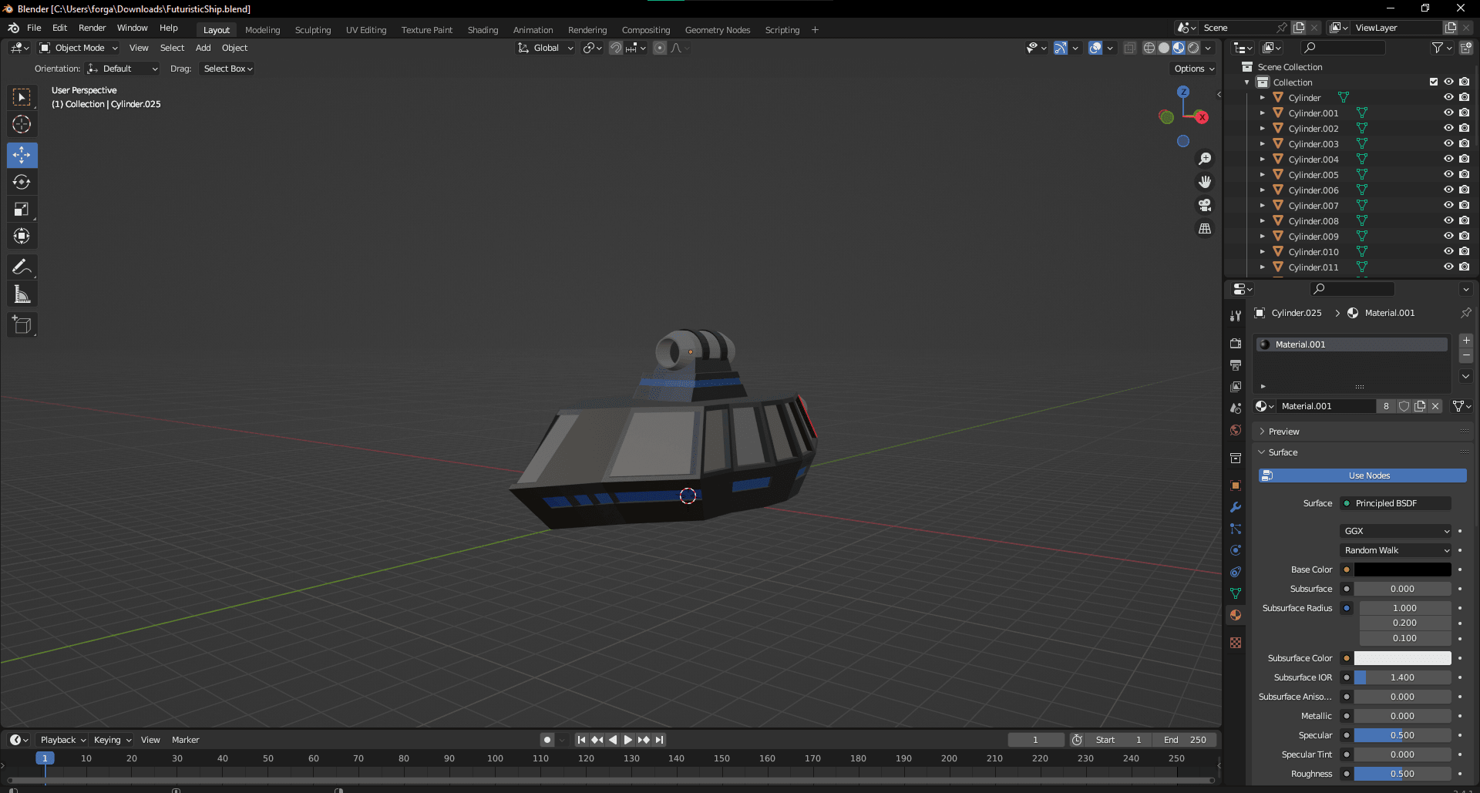Open Orientation Default dropdown
The image size is (1480, 793).
[122, 69]
